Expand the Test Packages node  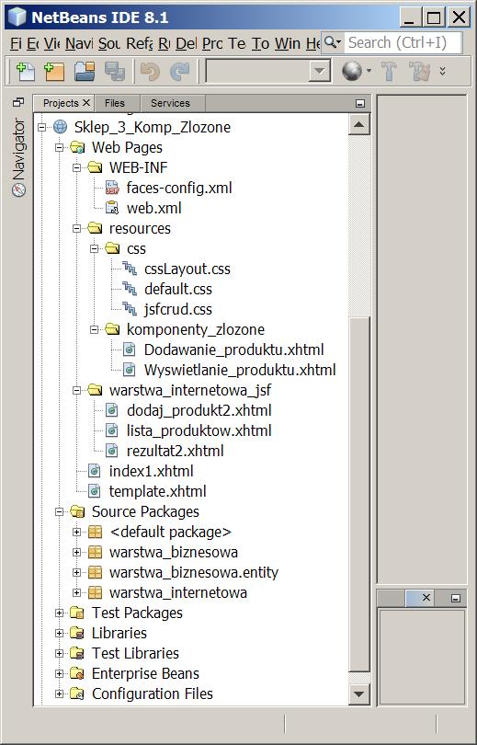coord(60,613)
